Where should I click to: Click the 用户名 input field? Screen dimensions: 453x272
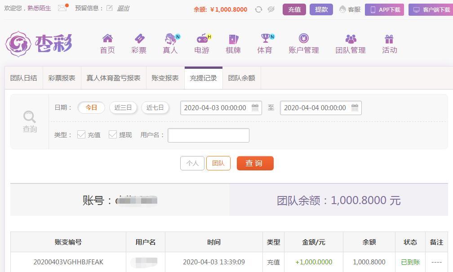(x=209, y=135)
